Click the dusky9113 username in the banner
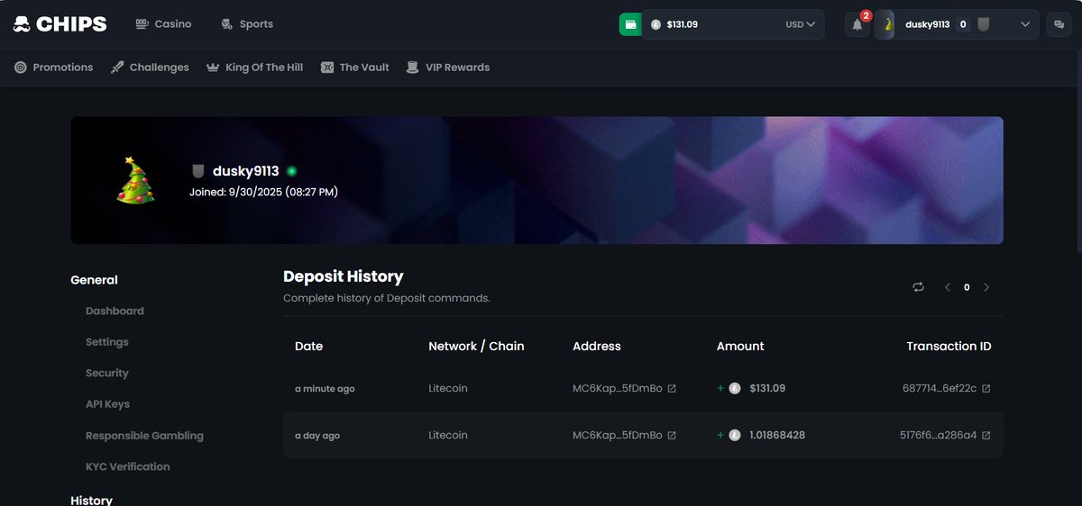 [246, 171]
